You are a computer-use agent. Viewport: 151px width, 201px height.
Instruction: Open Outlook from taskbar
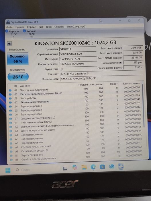pyautogui.click(x=111, y=167)
